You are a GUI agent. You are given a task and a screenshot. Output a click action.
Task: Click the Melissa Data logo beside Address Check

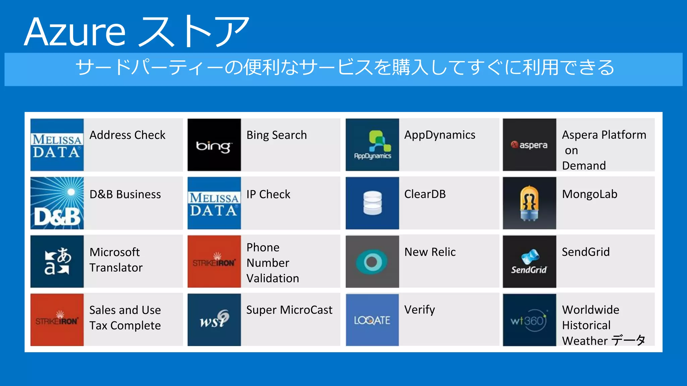57,145
